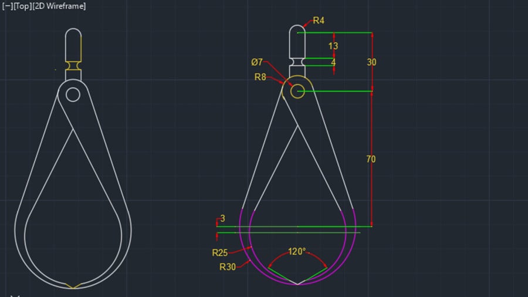Select the R25 radius dimension text
Viewport: 528px width, 297px height.
tap(220, 252)
